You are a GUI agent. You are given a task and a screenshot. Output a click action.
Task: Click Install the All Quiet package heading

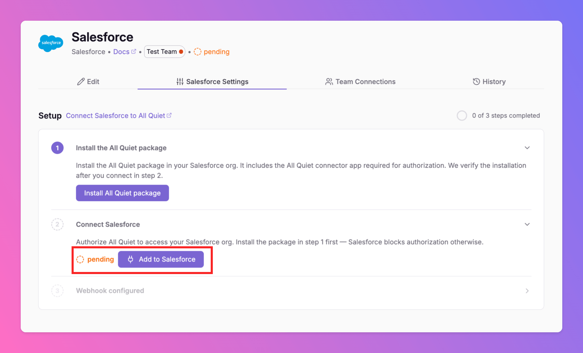[x=121, y=148]
